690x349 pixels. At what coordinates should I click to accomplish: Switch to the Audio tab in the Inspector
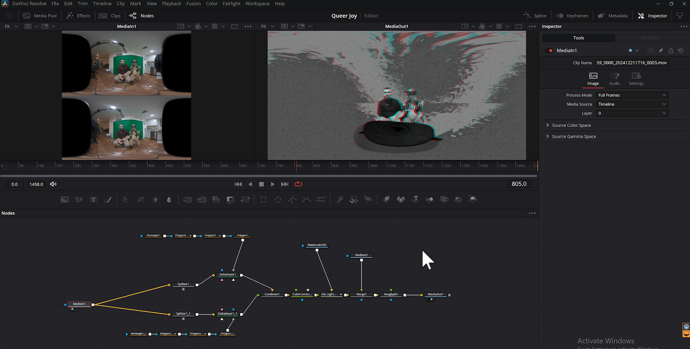click(614, 79)
